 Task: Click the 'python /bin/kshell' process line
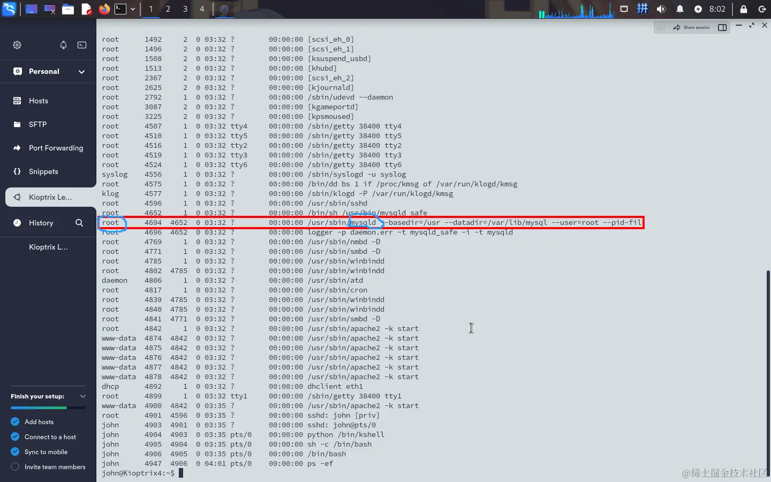click(x=243, y=435)
